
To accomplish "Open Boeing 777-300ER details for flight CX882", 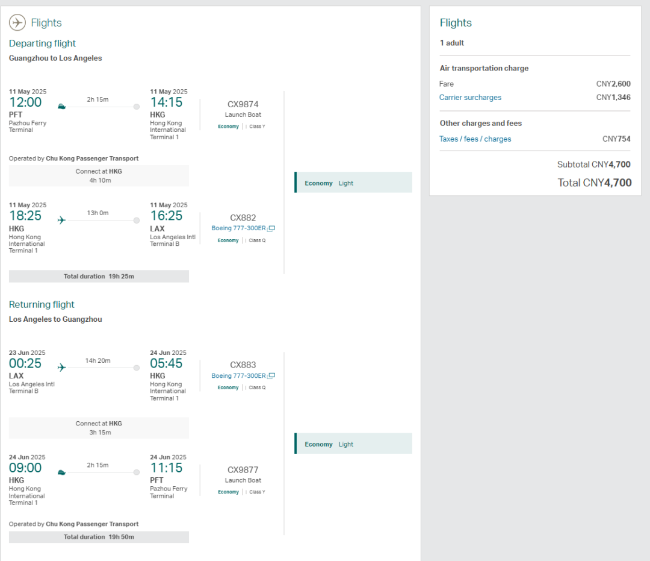I will click(238, 229).
